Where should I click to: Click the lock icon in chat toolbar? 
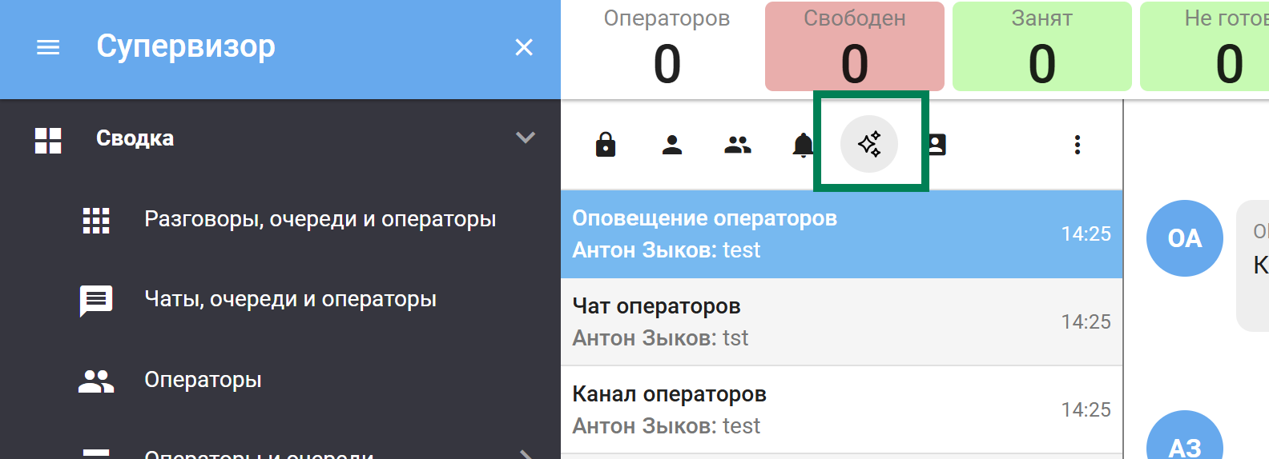606,145
